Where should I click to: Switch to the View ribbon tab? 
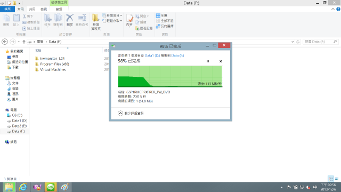coord(44,9)
